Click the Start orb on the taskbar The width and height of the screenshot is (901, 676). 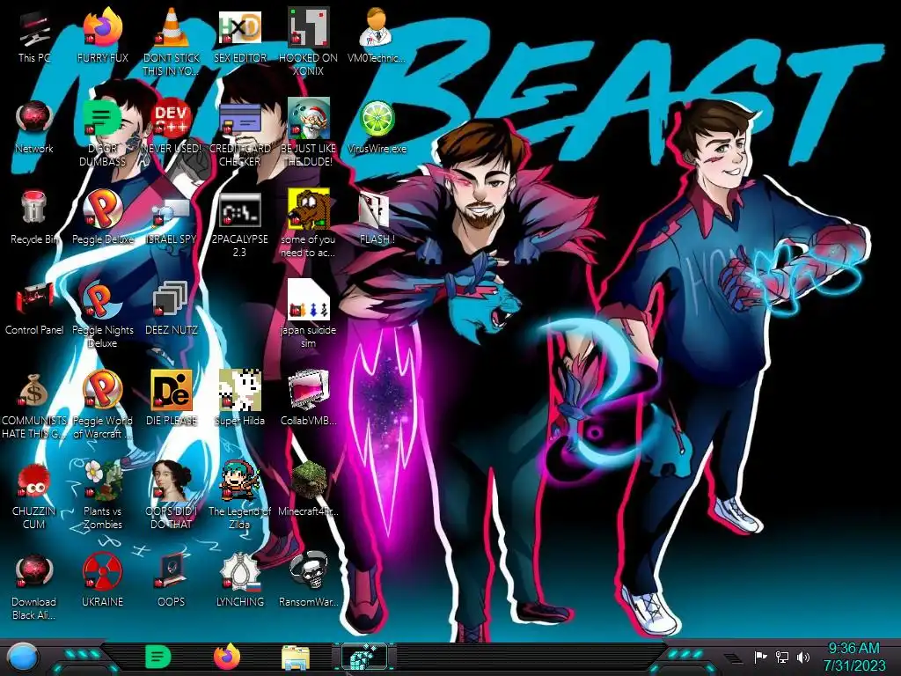[x=23, y=658]
